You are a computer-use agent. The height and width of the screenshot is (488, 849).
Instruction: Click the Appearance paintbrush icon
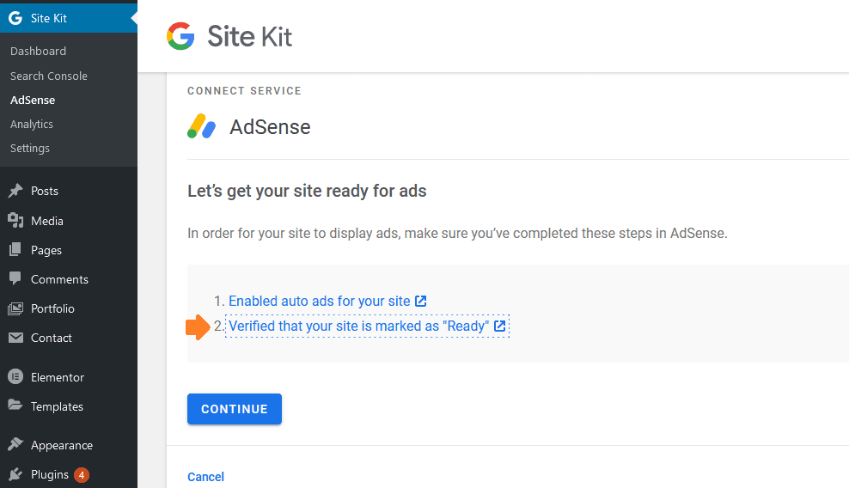(x=15, y=444)
